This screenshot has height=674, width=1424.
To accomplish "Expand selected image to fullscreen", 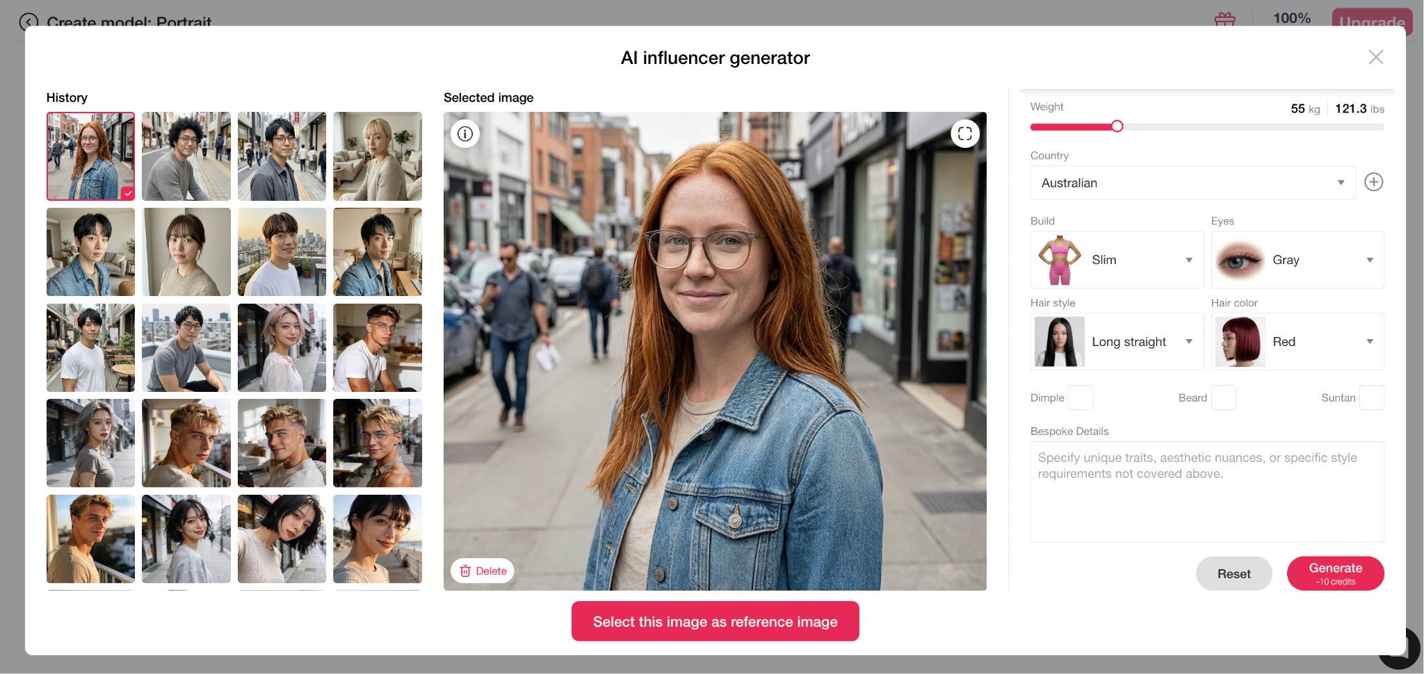I will pyautogui.click(x=964, y=133).
